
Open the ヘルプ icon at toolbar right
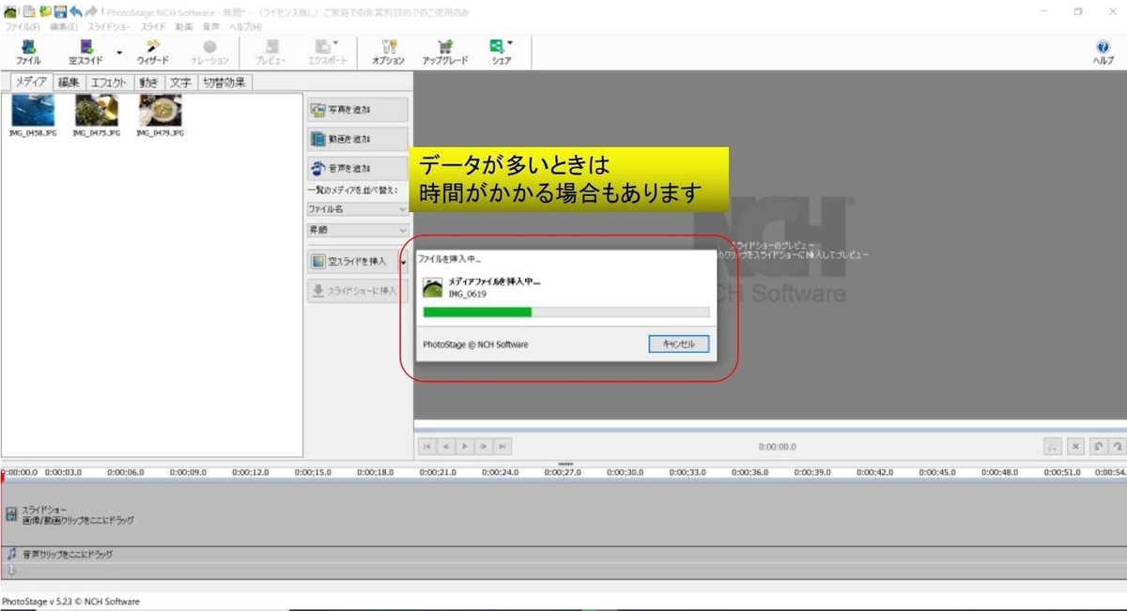click(1103, 53)
